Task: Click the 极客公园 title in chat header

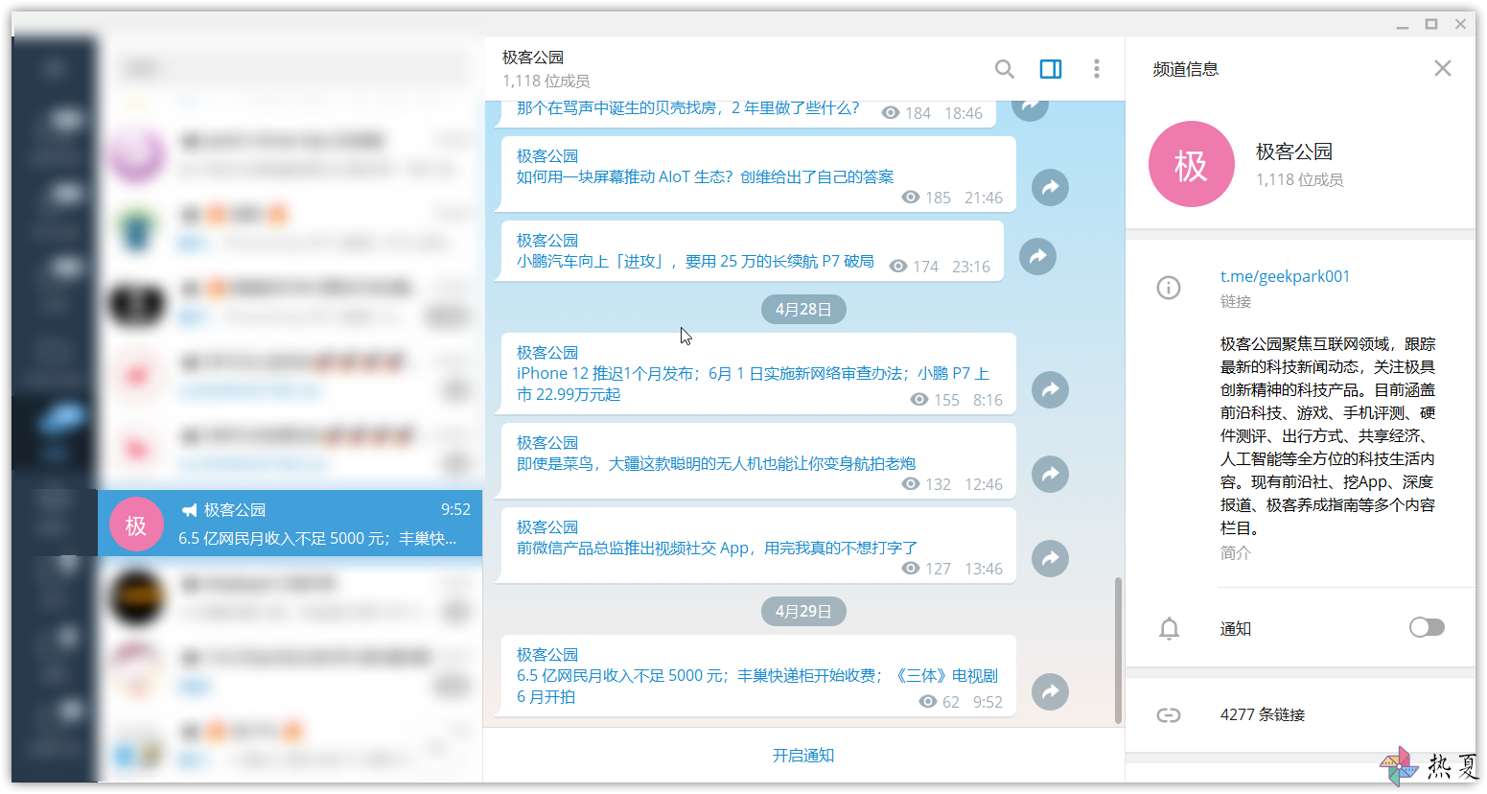Action: pyautogui.click(x=533, y=58)
